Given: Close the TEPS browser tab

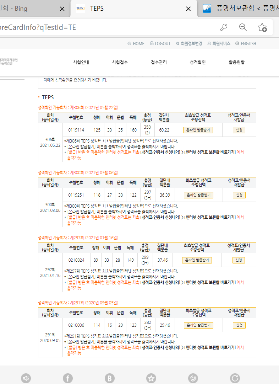Looking at the screenshot, I should [x=188, y=9].
